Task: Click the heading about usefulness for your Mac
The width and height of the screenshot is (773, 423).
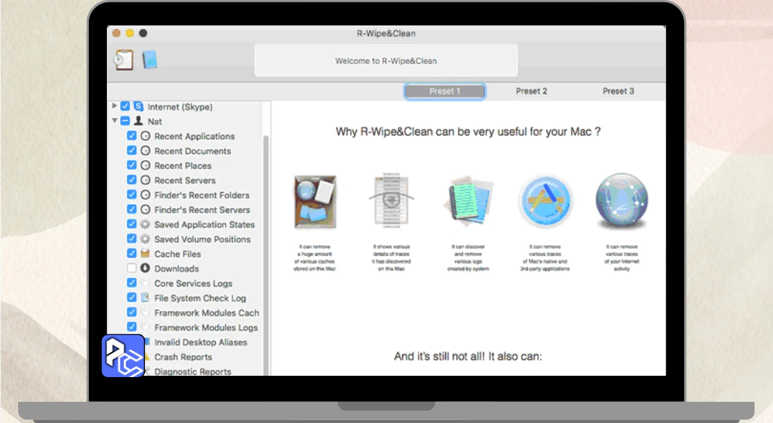Action: point(468,131)
